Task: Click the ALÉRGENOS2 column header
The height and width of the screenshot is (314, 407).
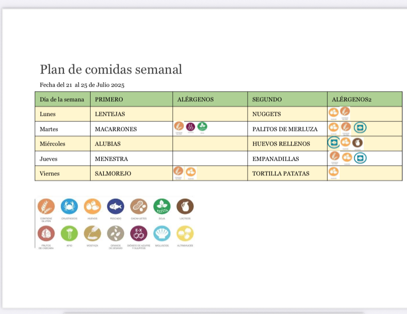Action: point(352,99)
